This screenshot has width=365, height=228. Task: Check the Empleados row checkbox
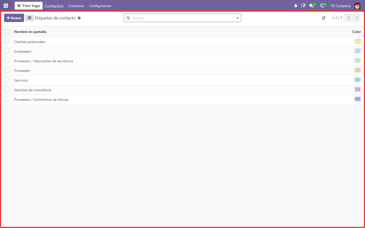click(7, 51)
